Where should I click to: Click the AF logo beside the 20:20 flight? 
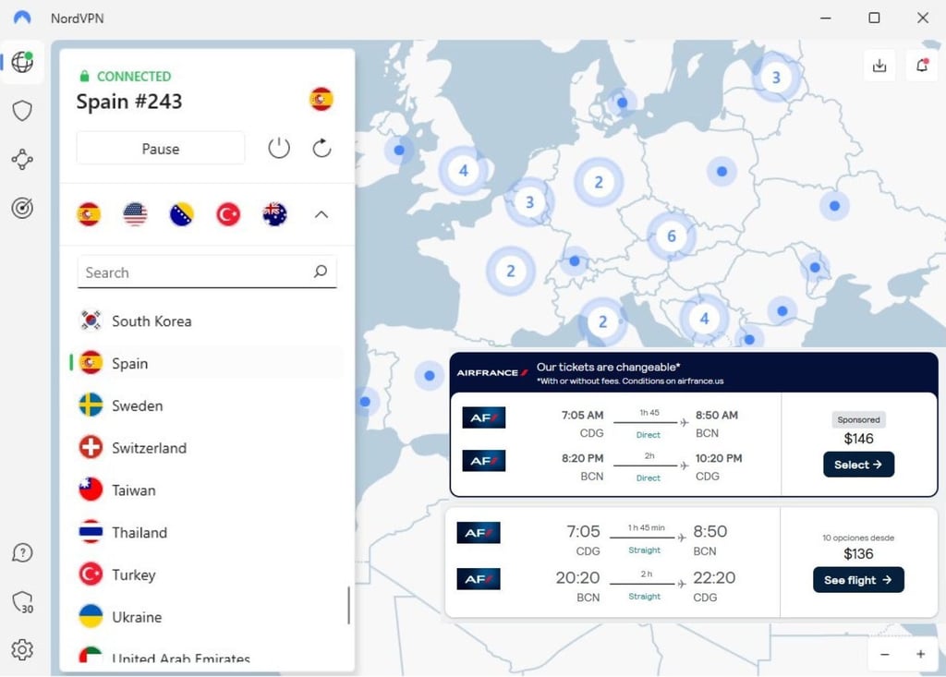[x=479, y=579]
